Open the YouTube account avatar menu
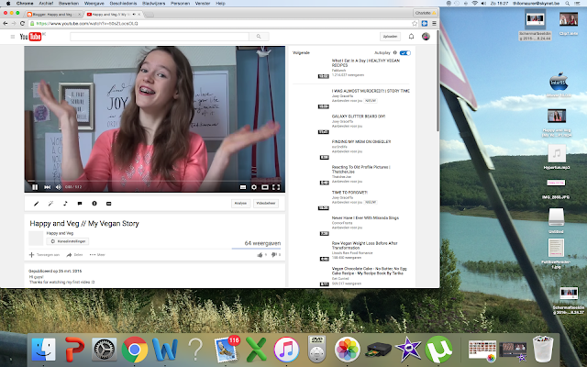Viewport: 587px width, 367px height. (426, 37)
